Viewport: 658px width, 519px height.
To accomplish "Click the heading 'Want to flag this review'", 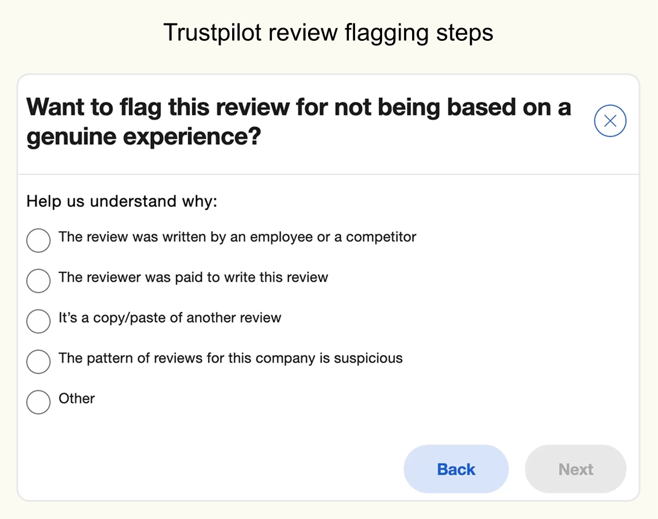I will click(298, 107).
